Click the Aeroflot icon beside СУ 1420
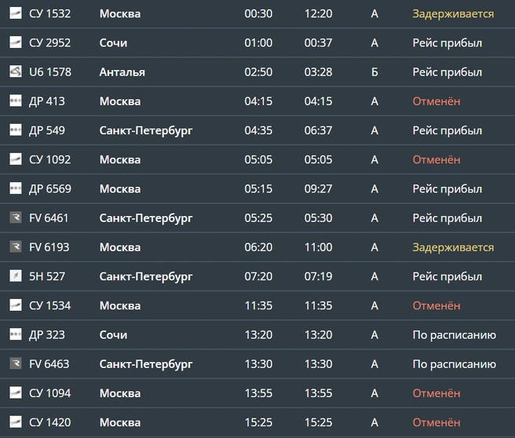Screen dimensions: 515x438 (16, 422)
